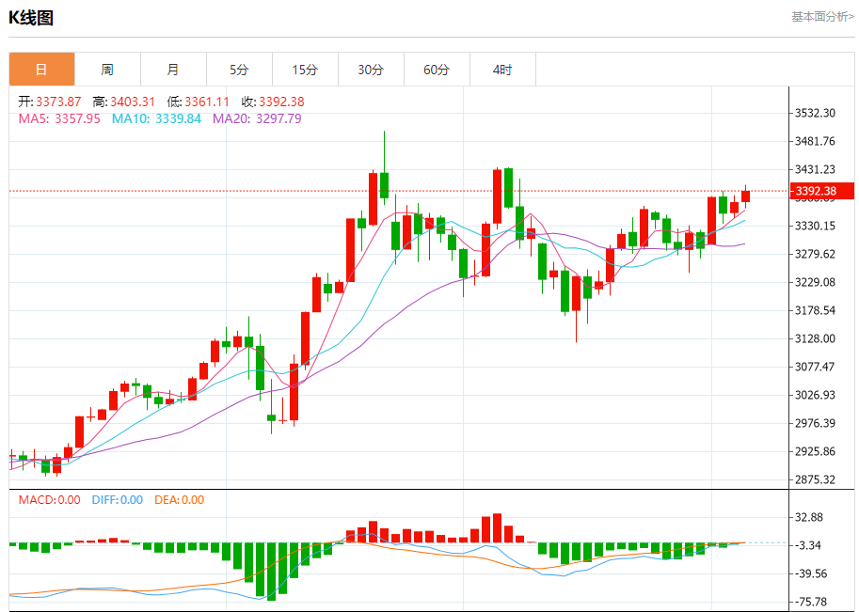This screenshot has width=859, height=612.
Task: Open the 4时 interval tab
Action: (x=502, y=70)
